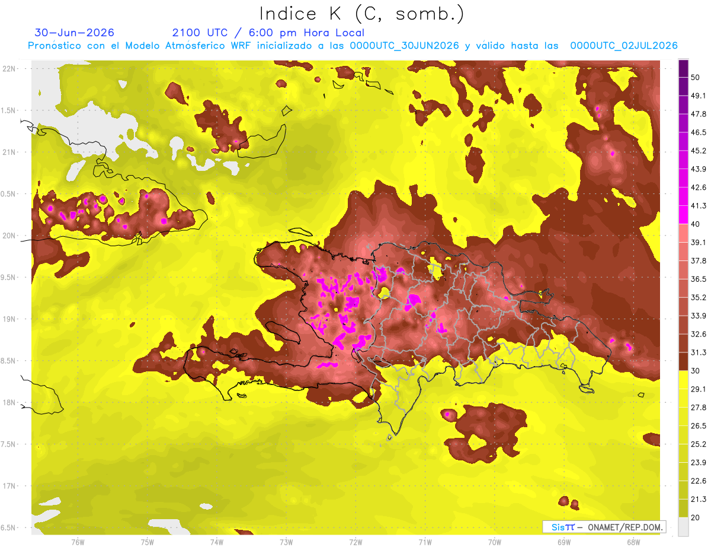This screenshot has height=550, width=711.
Task: Click the title "Indice K (C, somb.)"
Action: coord(361,14)
